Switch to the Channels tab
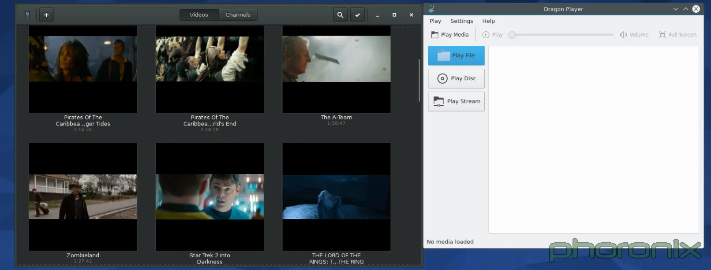The height and width of the screenshot is (270, 711). coord(238,15)
